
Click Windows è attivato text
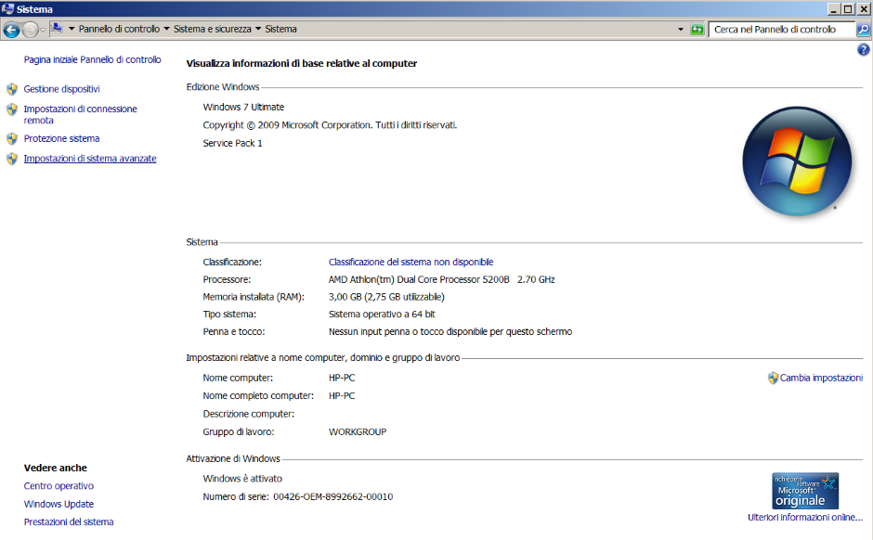pyautogui.click(x=242, y=478)
